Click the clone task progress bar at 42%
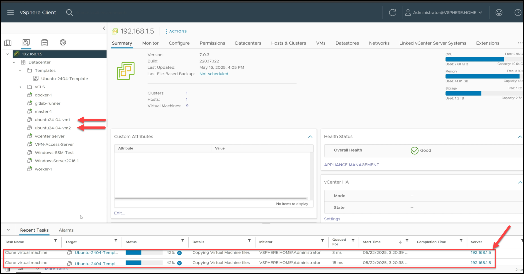 (x=143, y=253)
